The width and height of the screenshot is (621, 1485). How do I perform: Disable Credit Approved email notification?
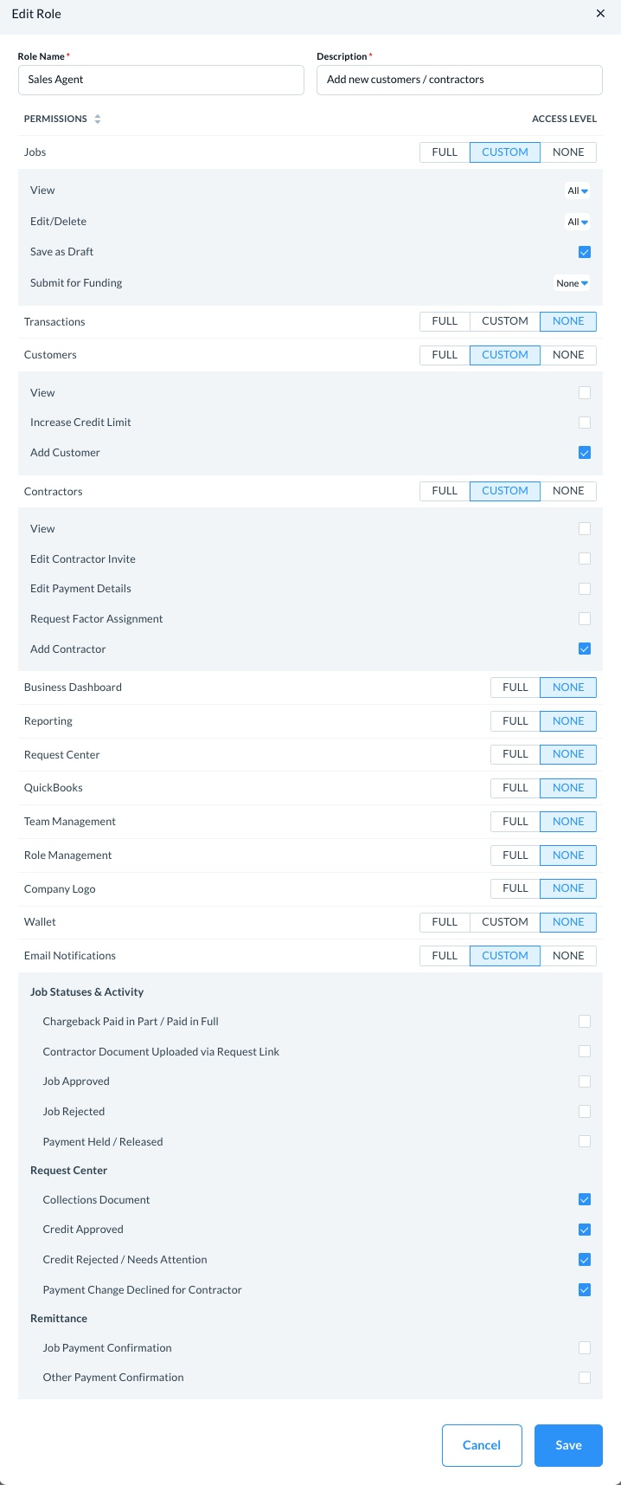click(x=585, y=1230)
